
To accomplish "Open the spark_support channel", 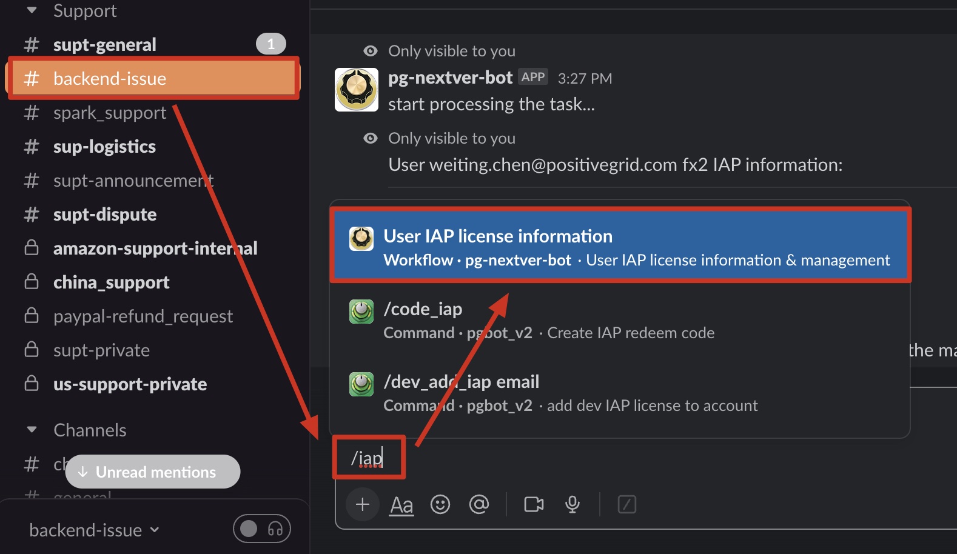I will [x=109, y=113].
